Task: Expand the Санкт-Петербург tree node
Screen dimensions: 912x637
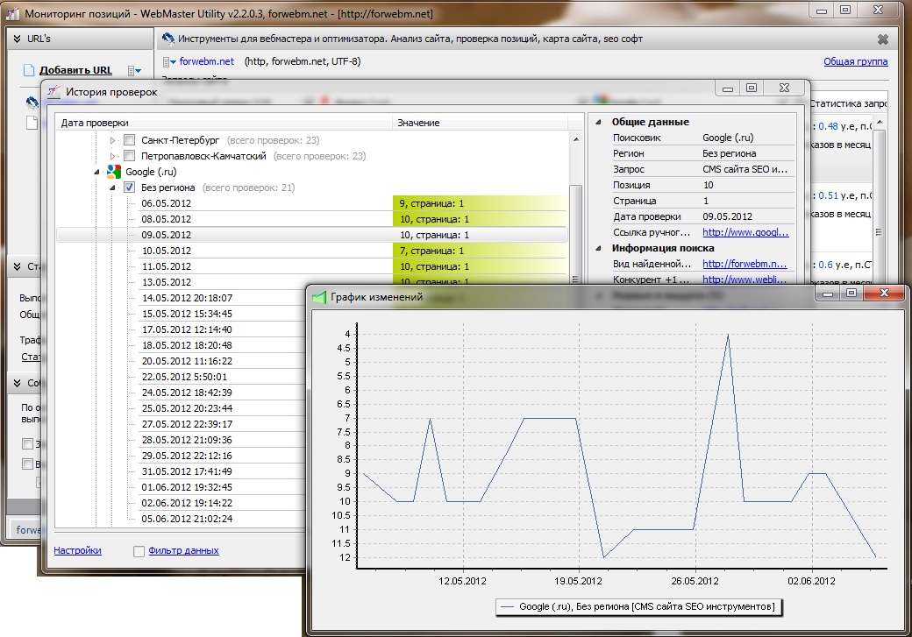Action: (112, 140)
